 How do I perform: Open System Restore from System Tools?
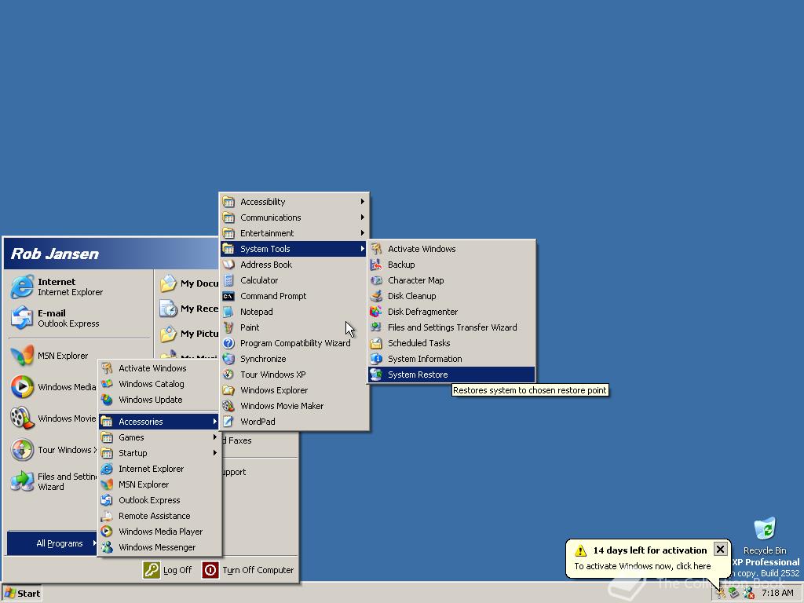pos(451,375)
